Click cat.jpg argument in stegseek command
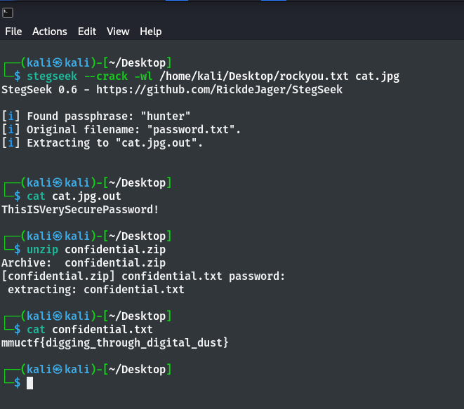Image resolution: width=464 pixels, height=409 pixels. [x=377, y=76]
